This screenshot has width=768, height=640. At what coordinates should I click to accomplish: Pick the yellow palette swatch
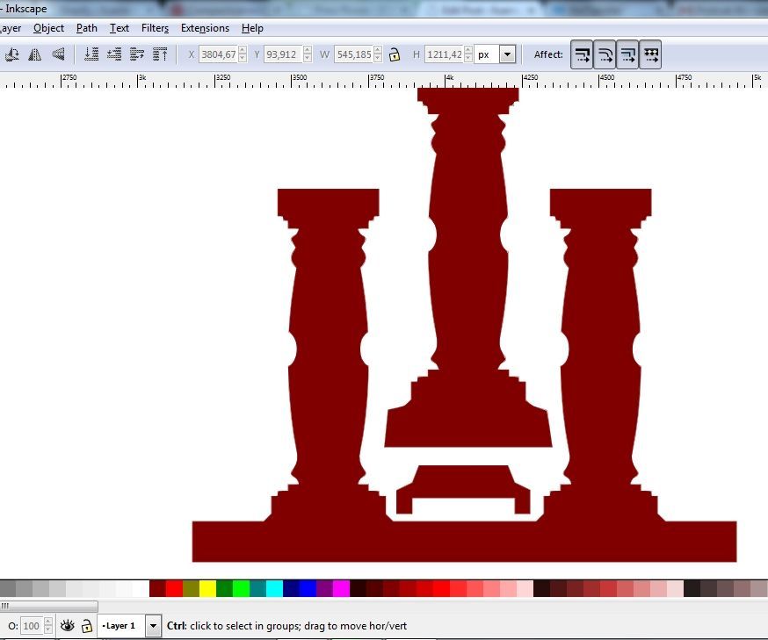click(x=207, y=588)
